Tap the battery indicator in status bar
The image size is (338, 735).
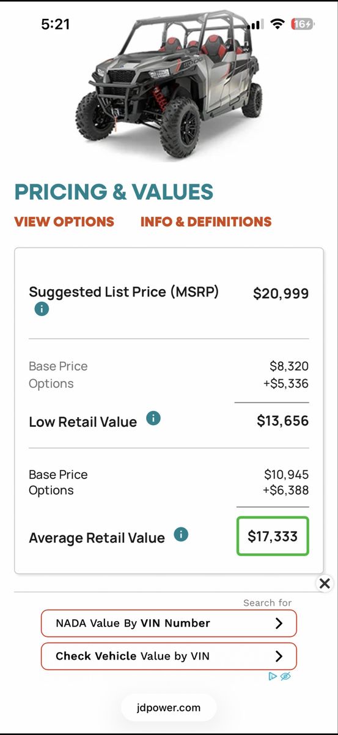pos(303,24)
